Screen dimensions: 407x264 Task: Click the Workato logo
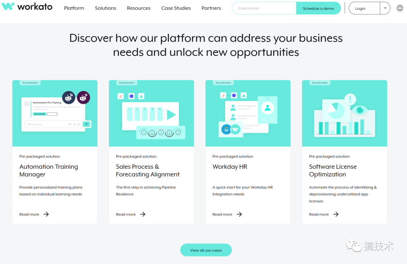coord(27,6)
